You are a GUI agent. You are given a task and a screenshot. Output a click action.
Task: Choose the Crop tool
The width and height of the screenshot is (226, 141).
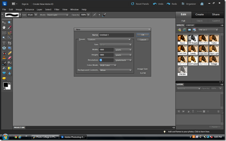pos(9,43)
